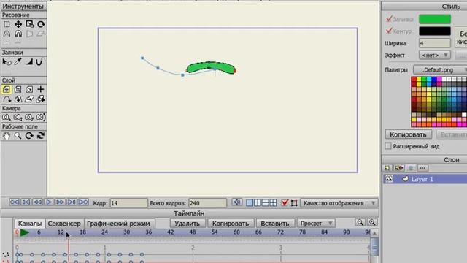Select the Rotate Layer XY tool
Viewport: 467px width, 263px height.
18,99
